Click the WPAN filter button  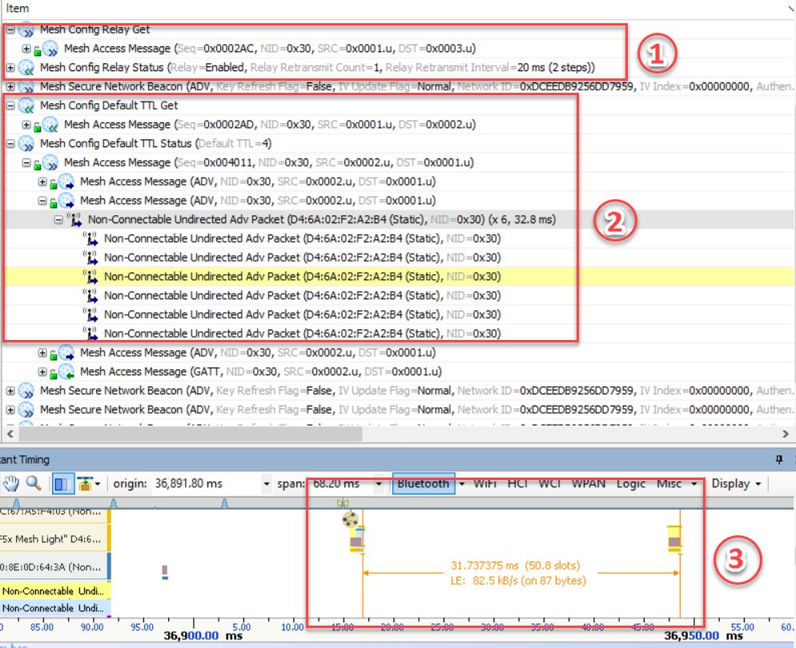589,483
